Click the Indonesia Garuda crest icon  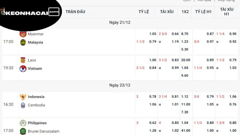23,97
